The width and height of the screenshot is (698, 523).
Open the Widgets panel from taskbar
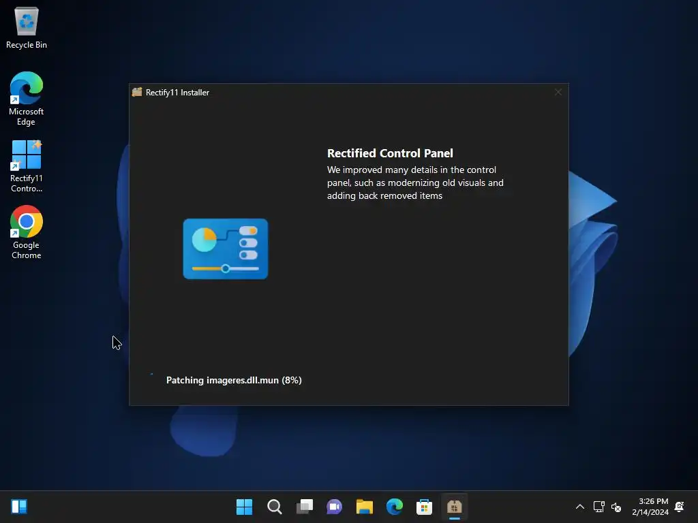tap(19, 507)
